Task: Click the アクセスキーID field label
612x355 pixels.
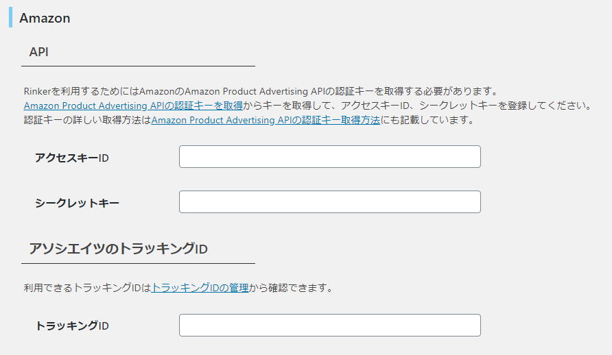Action: point(72,158)
